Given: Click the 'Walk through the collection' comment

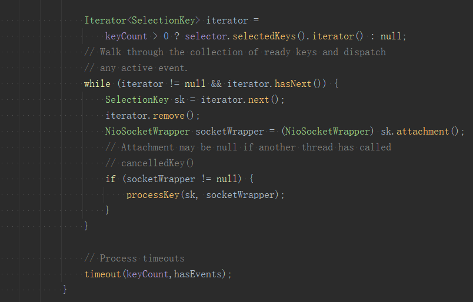Looking at the screenshot, I should tap(235, 52).
